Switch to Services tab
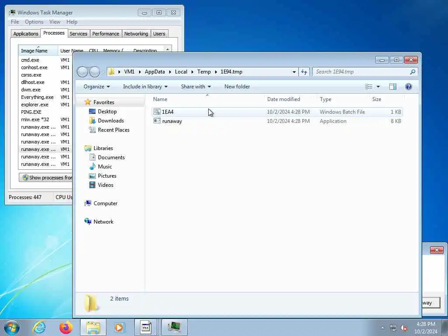This screenshot has width=448, height=336. [78, 34]
